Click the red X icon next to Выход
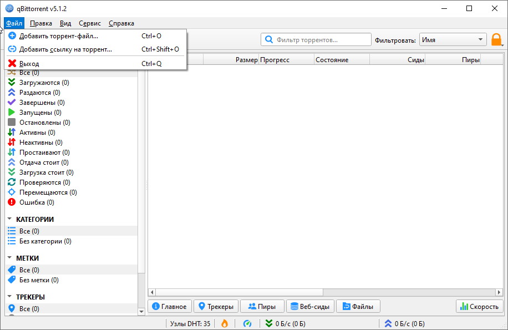This screenshot has width=508, height=330. (12, 63)
